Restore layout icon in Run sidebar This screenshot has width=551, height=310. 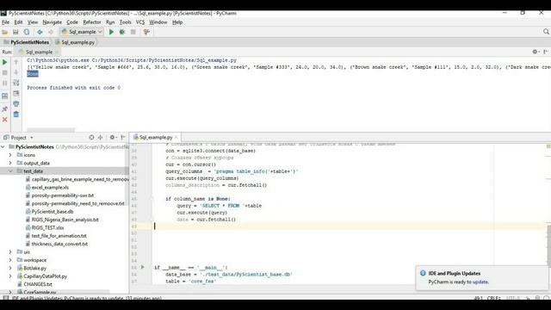click(5, 96)
